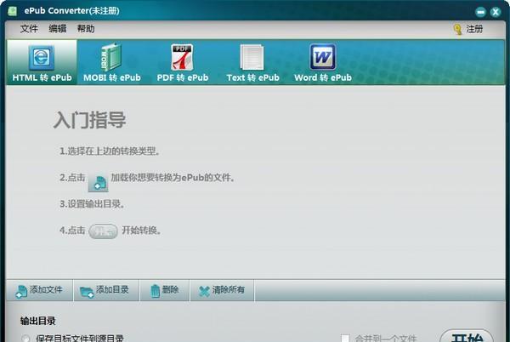Image resolution: width=510 pixels, height=342 pixels.
Task: Open the 编辑 menu
Action: (x=57, y=29)
